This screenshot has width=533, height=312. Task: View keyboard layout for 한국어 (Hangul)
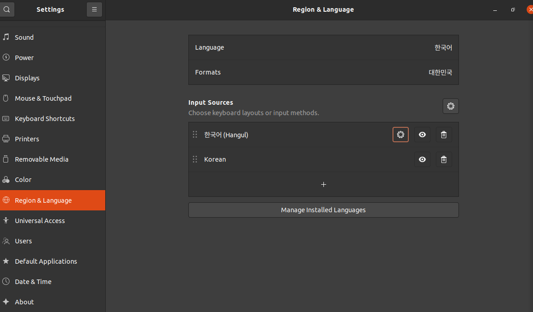422,135
